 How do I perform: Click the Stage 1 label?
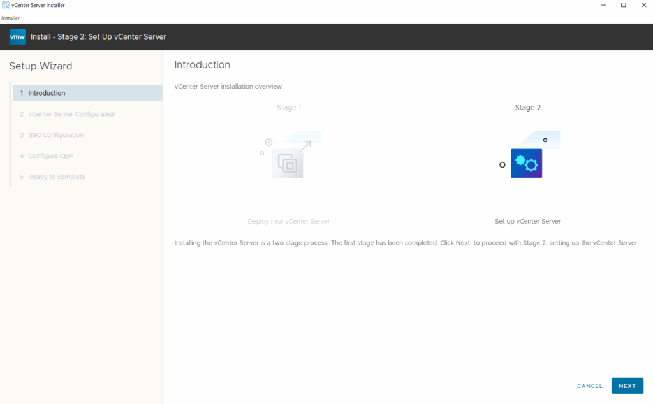pyautogui.click(x=289, y=108)
